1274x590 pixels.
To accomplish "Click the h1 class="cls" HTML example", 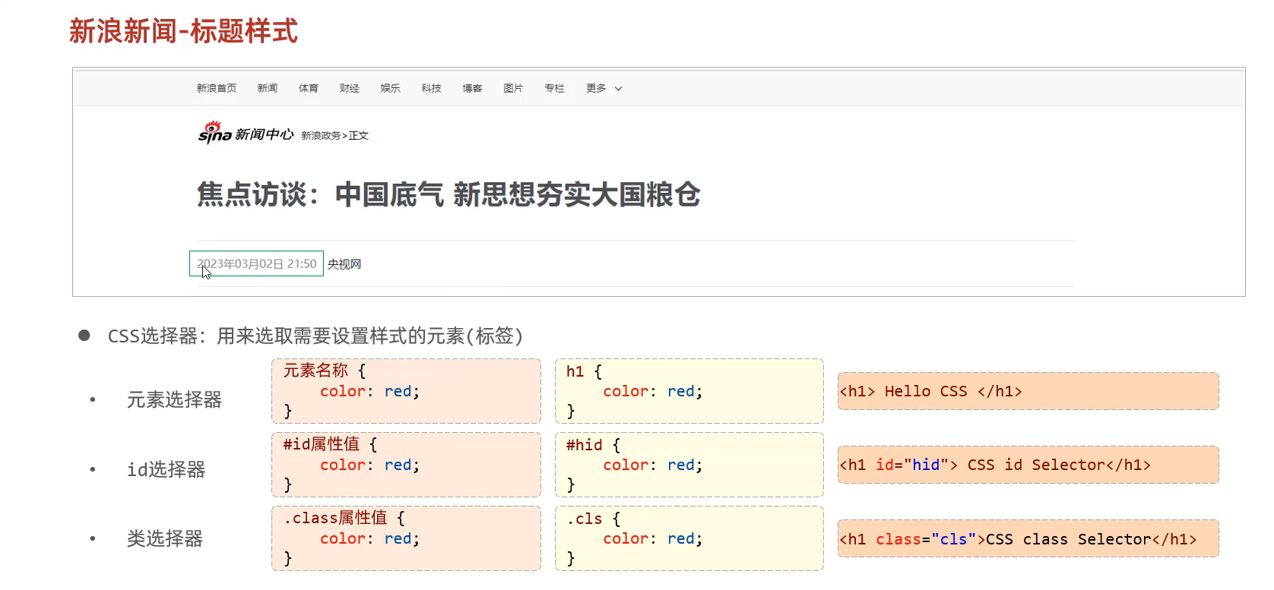I will click(1028, 539).
